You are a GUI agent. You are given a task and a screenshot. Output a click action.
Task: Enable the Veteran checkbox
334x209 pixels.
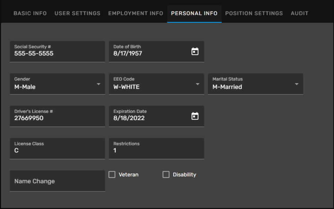click(112, 174)
